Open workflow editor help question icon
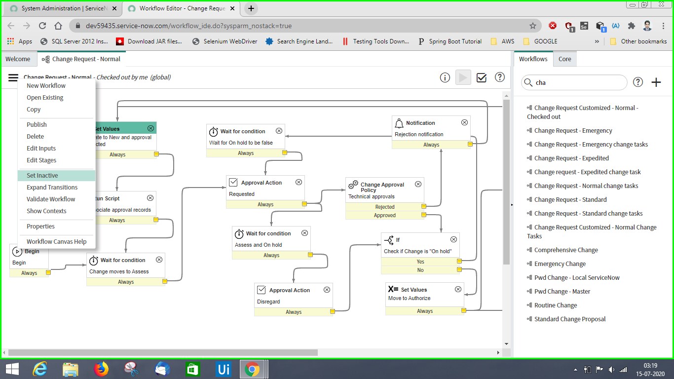Image resolution: width=674 pixels, height=379 pixels. [x=500, y=77]
